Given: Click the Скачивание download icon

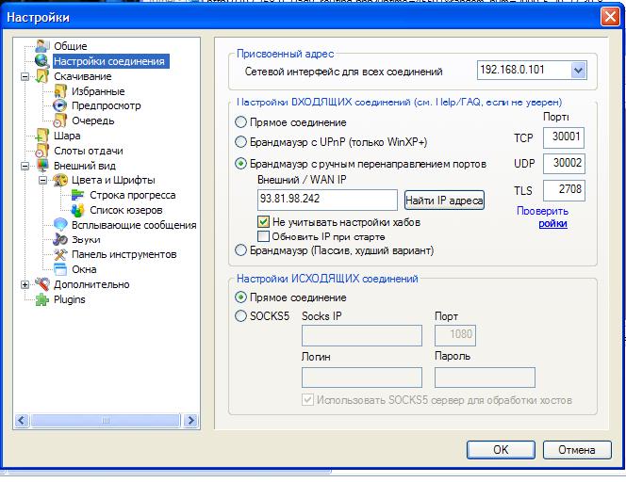Looking at the screenshot, I should [x=42, y=76].
